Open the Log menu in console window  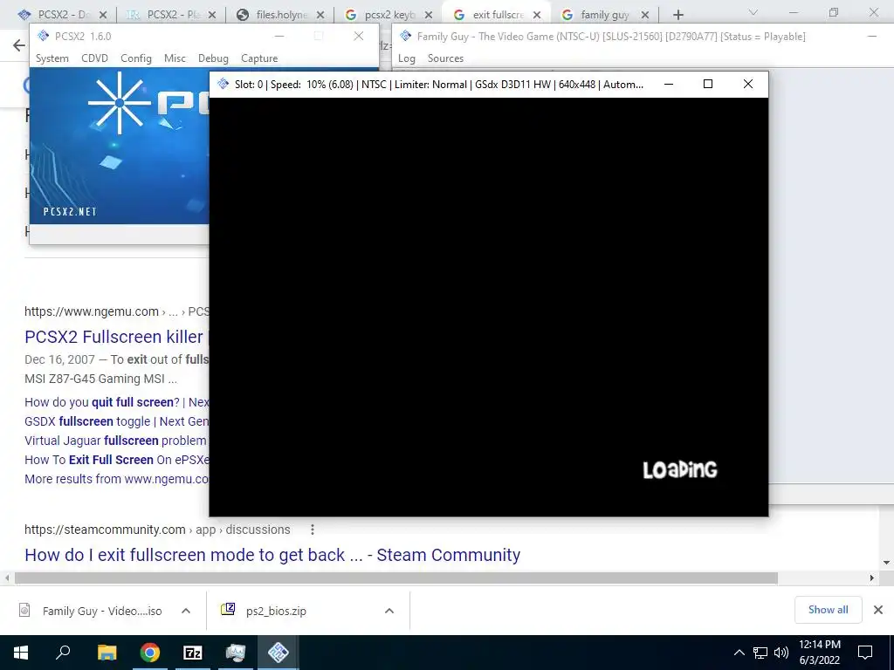(x=407, y=58)
